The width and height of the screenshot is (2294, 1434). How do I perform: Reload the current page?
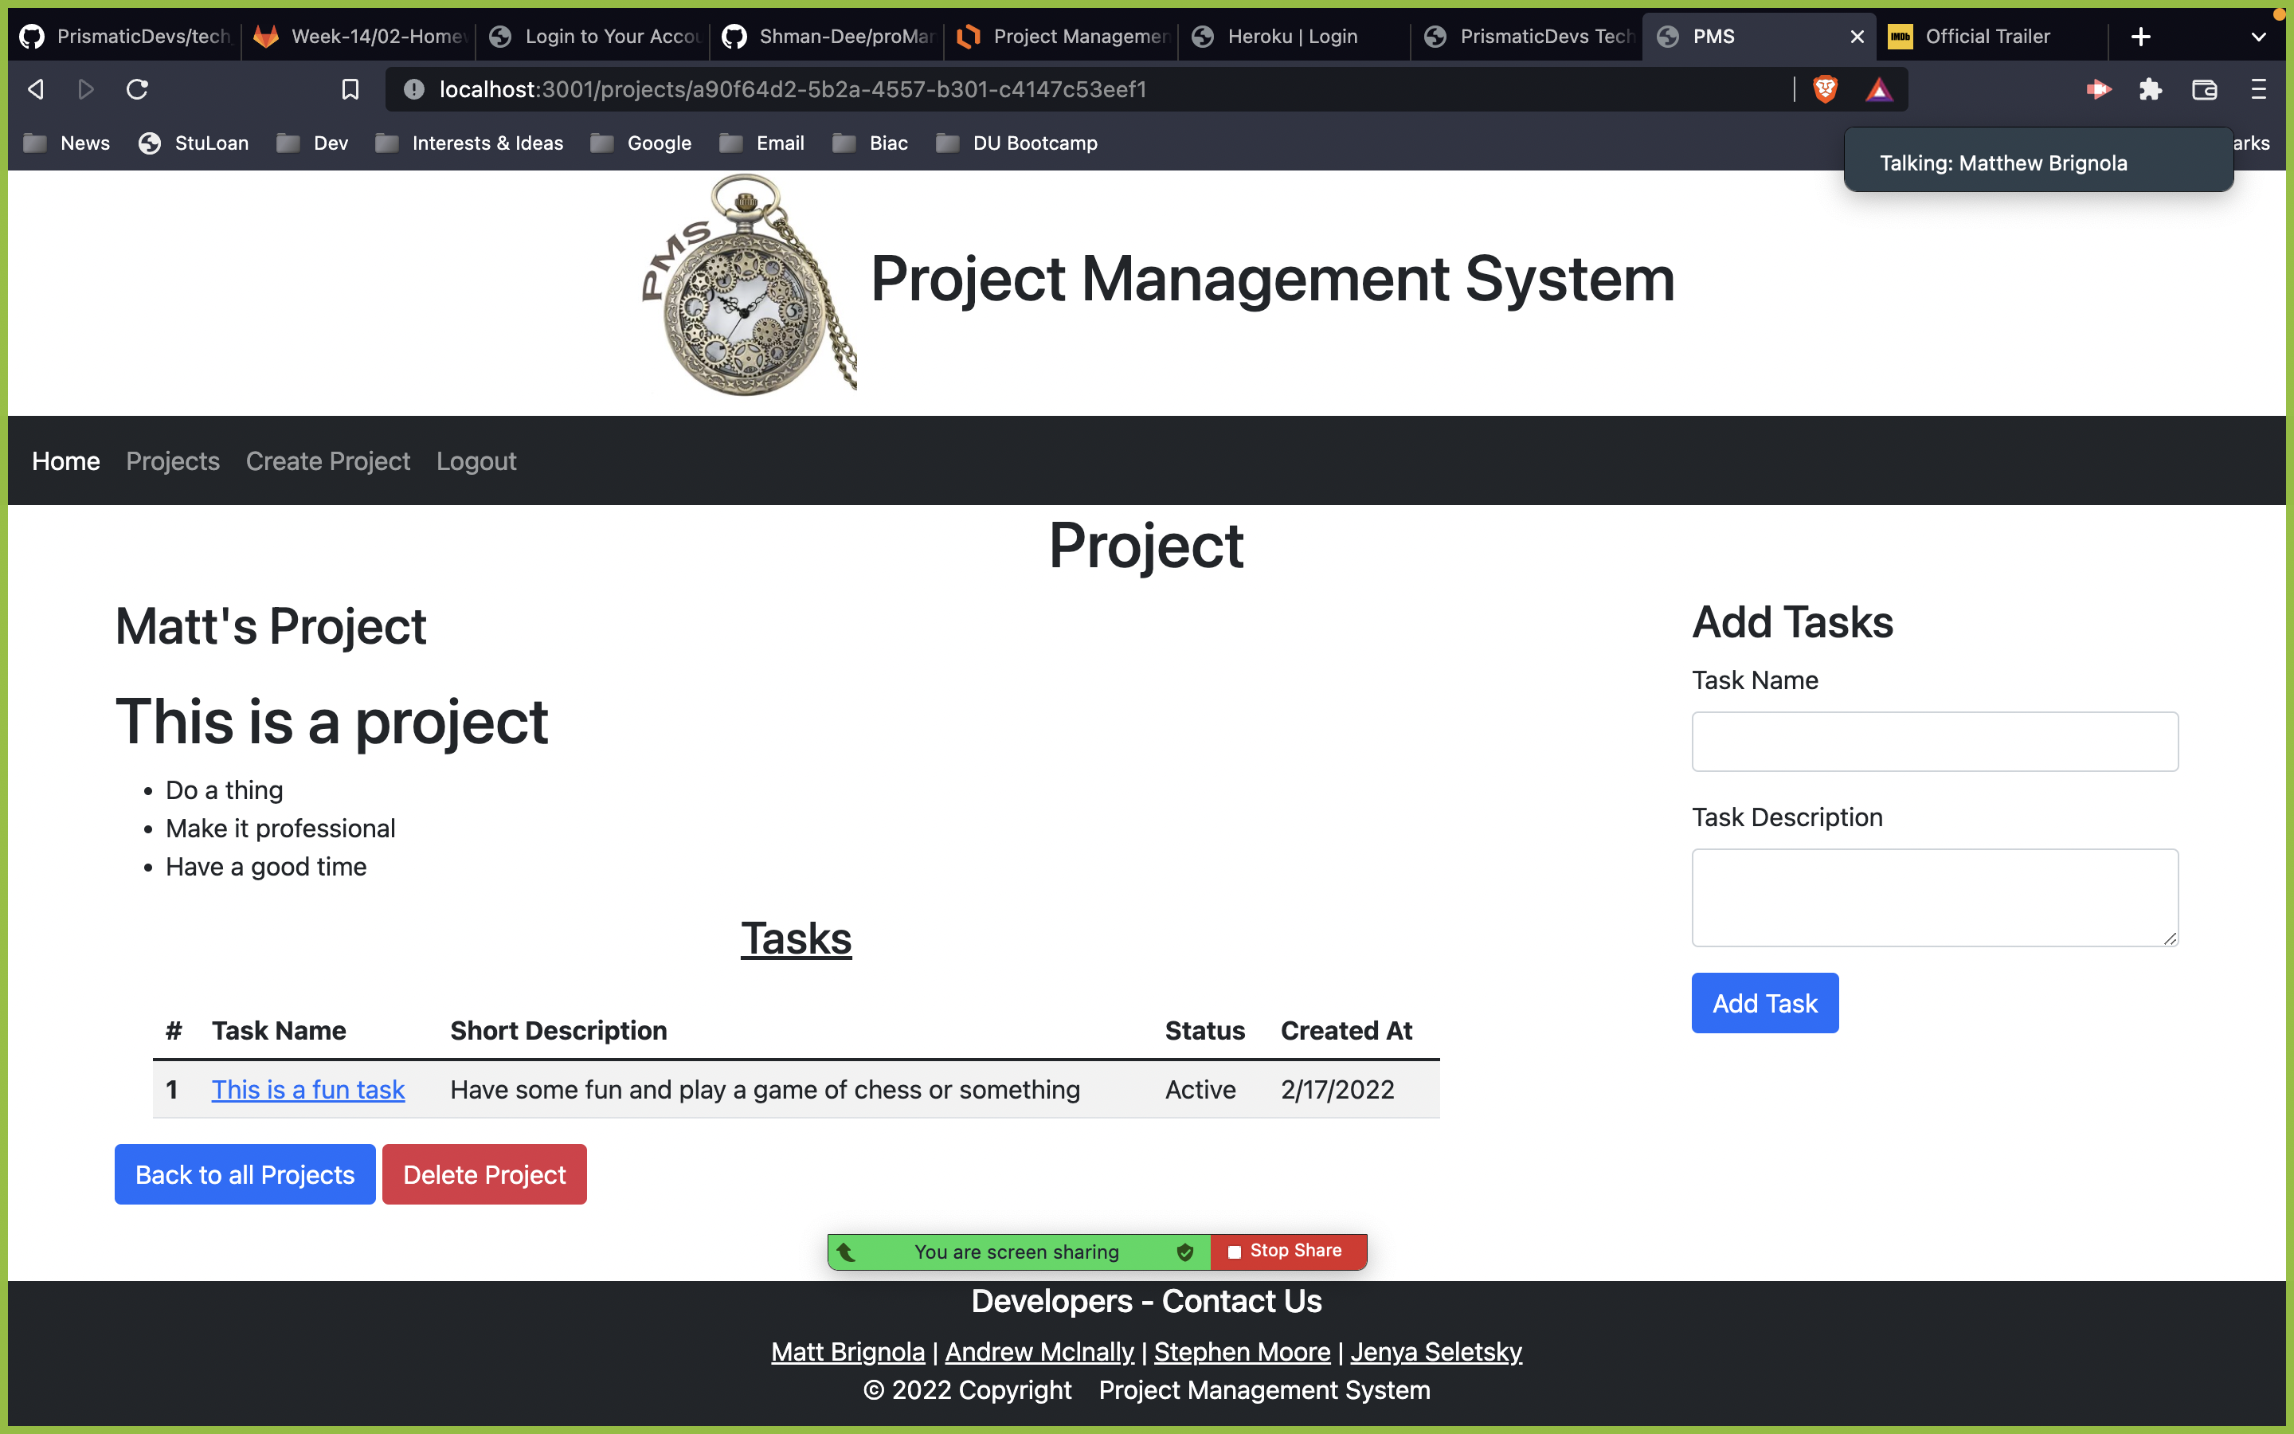(x=138, y=89)
